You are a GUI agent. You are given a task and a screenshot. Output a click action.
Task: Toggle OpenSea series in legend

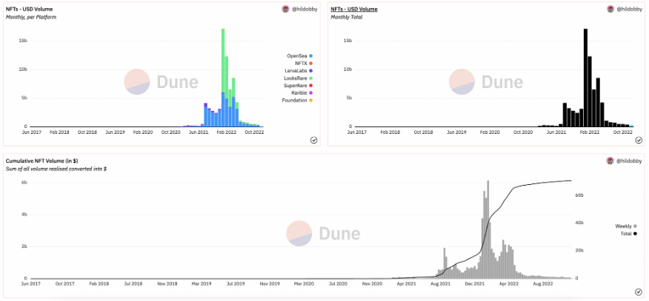point(299,55)
